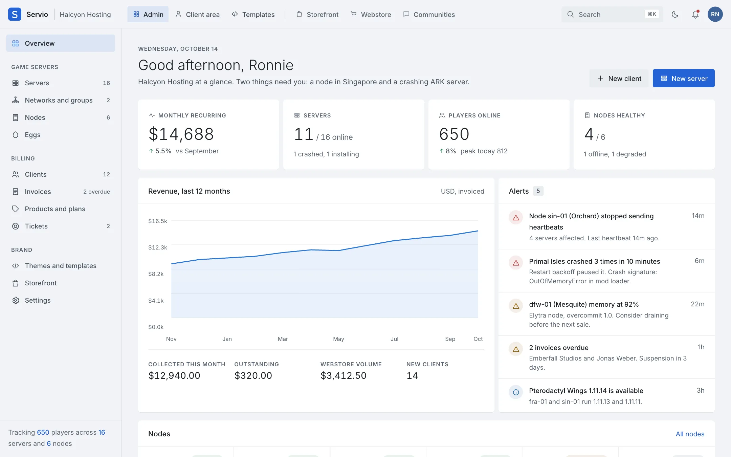Click the Themes and templates code icon

click(16, 266)
